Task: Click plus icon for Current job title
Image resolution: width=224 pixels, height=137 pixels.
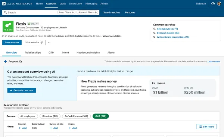Action: point(51,128)
